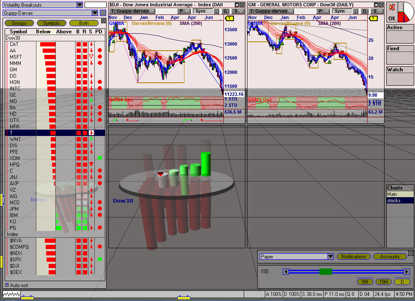This screenshot has width=415, height=301.
Task: Open the Paper account dropdown
Action: 330,256
